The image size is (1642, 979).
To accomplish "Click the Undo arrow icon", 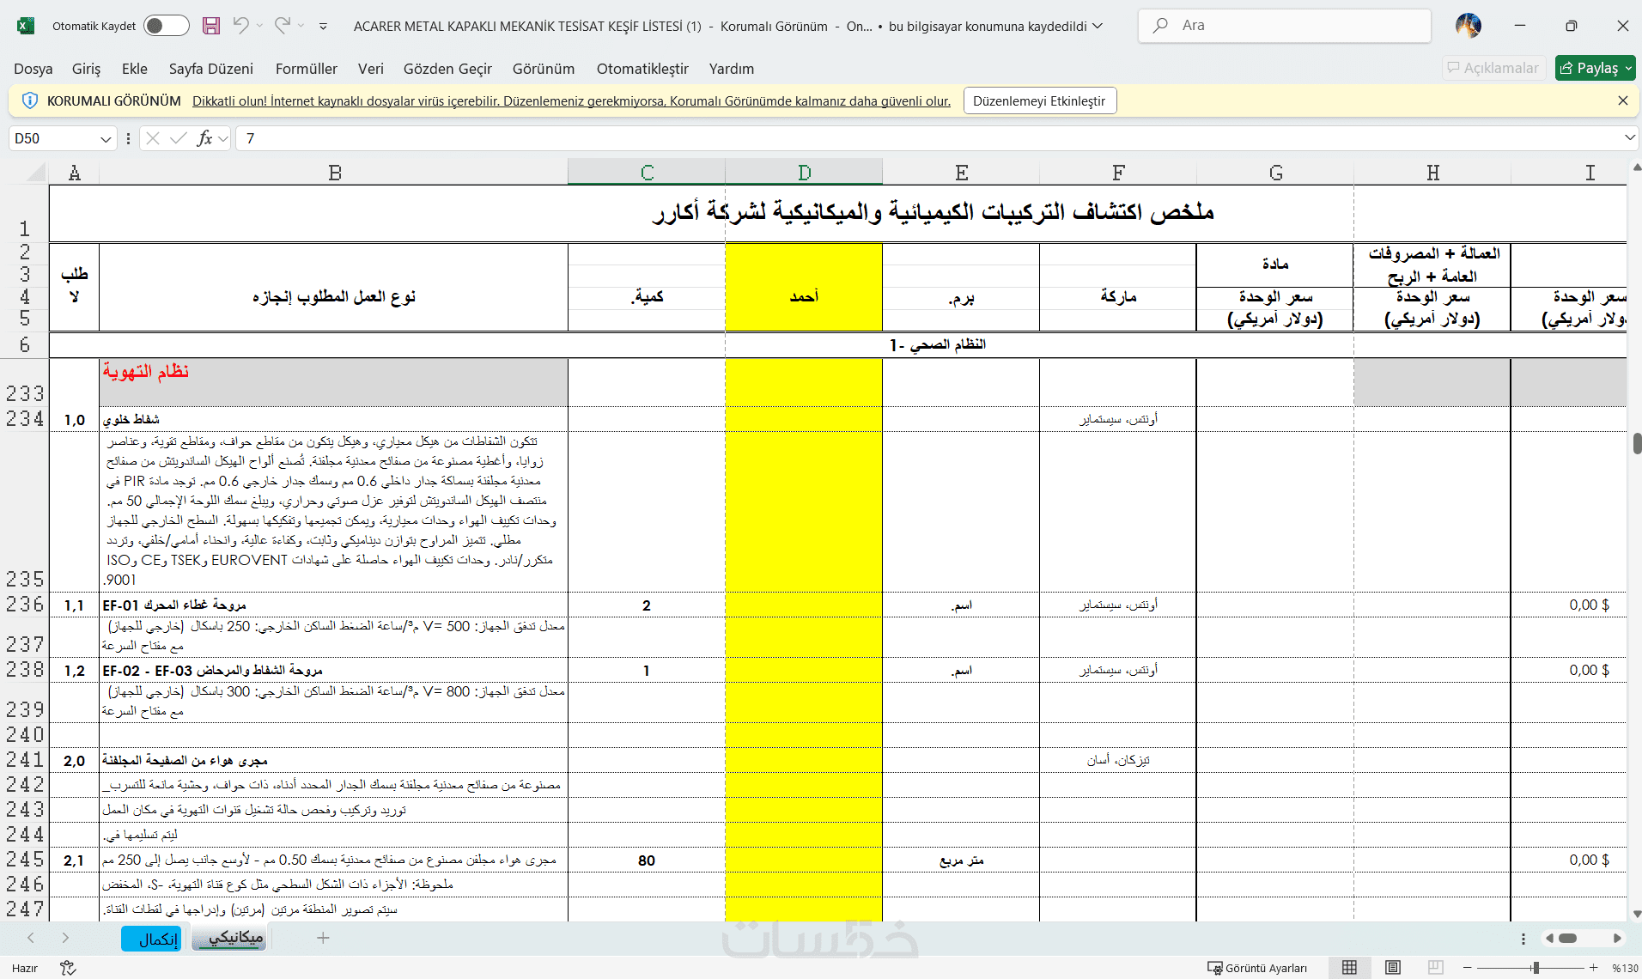I will [x=240, y=26].
